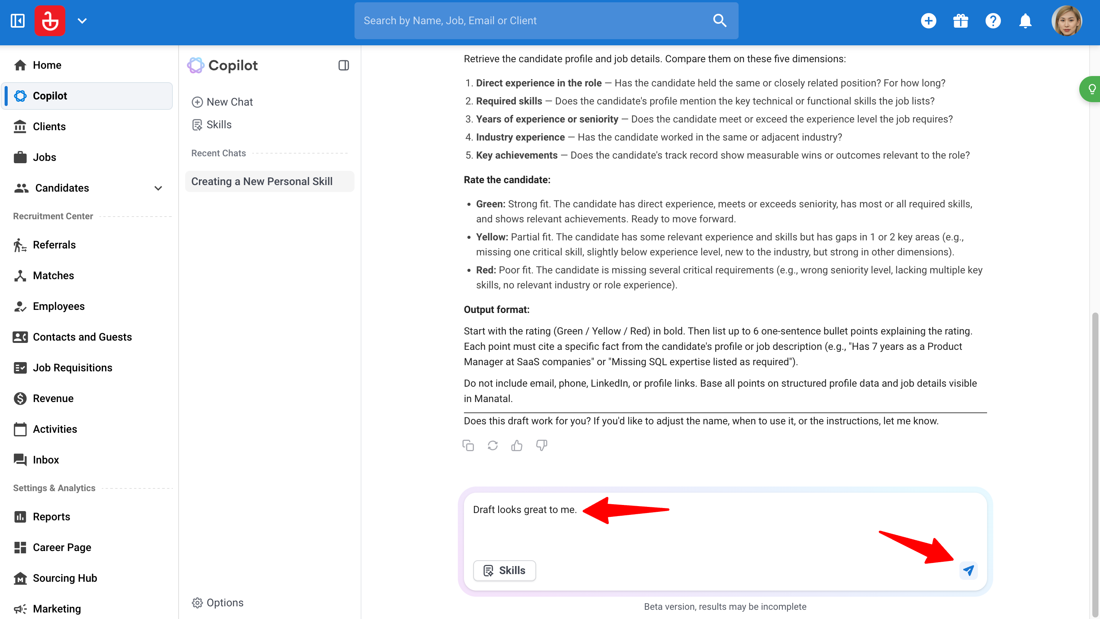The image size is (1100, 619).
Task: Open Referrals in sidebar
Action: (87, 245)
